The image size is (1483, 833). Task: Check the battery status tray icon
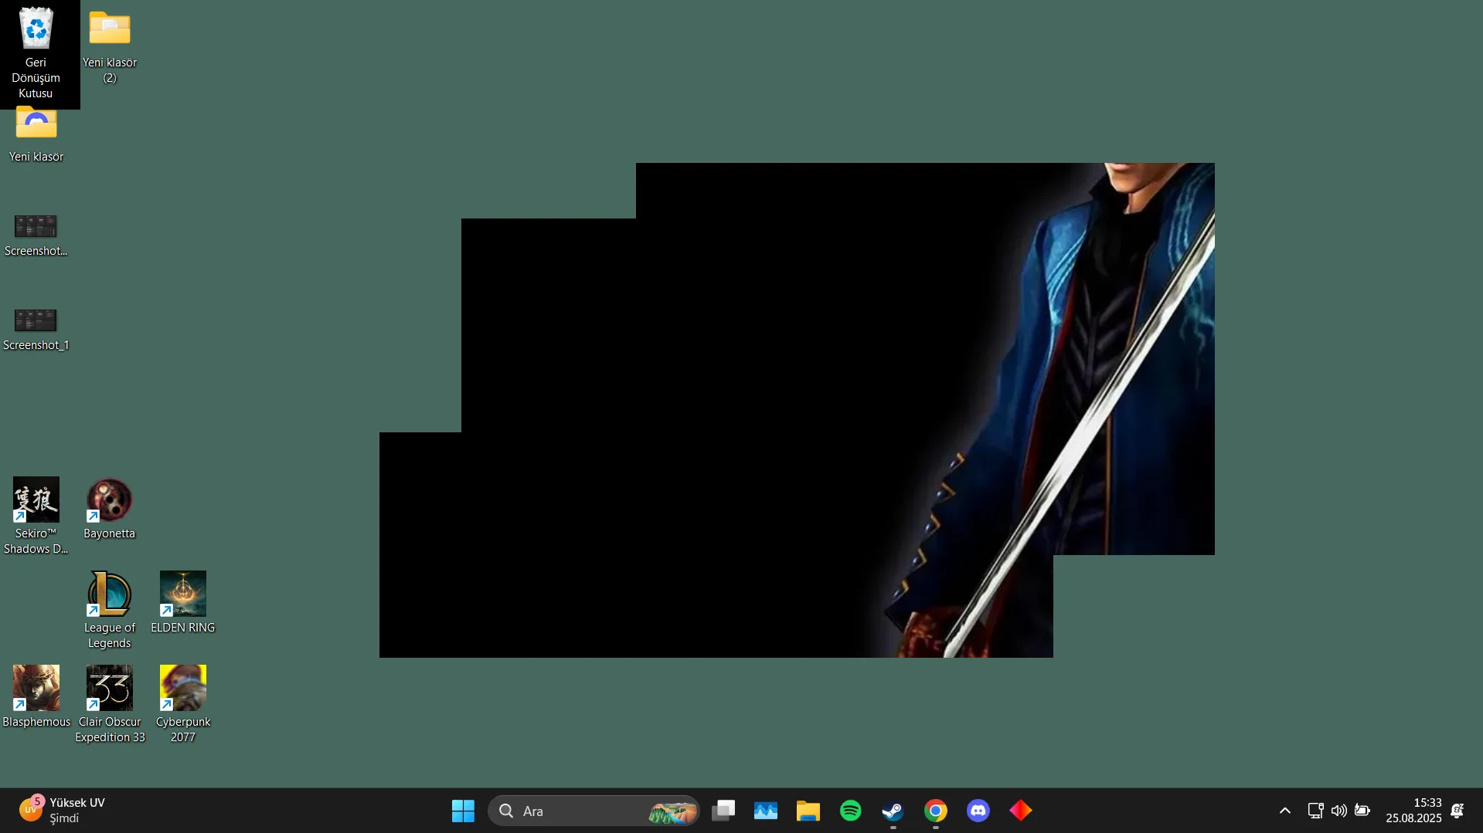coord(1362,811)
